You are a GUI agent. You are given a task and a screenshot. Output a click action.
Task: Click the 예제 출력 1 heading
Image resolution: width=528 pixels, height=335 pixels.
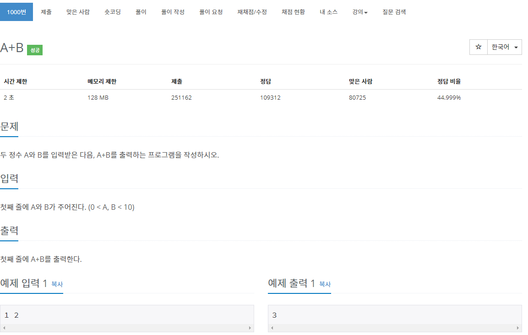[291, 283]
